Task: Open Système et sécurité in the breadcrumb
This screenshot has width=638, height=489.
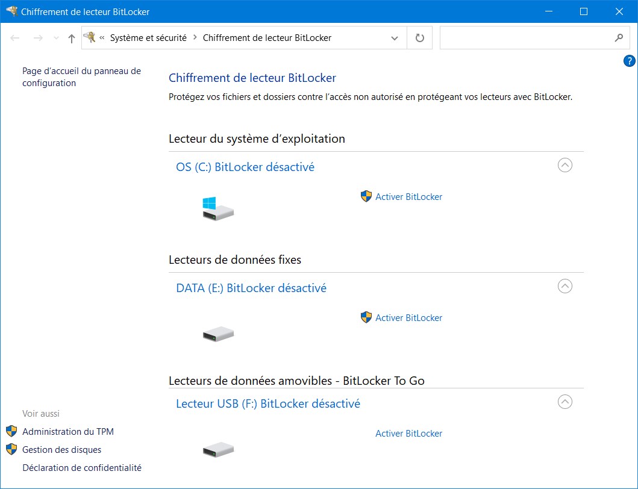Action: (148, 38)
